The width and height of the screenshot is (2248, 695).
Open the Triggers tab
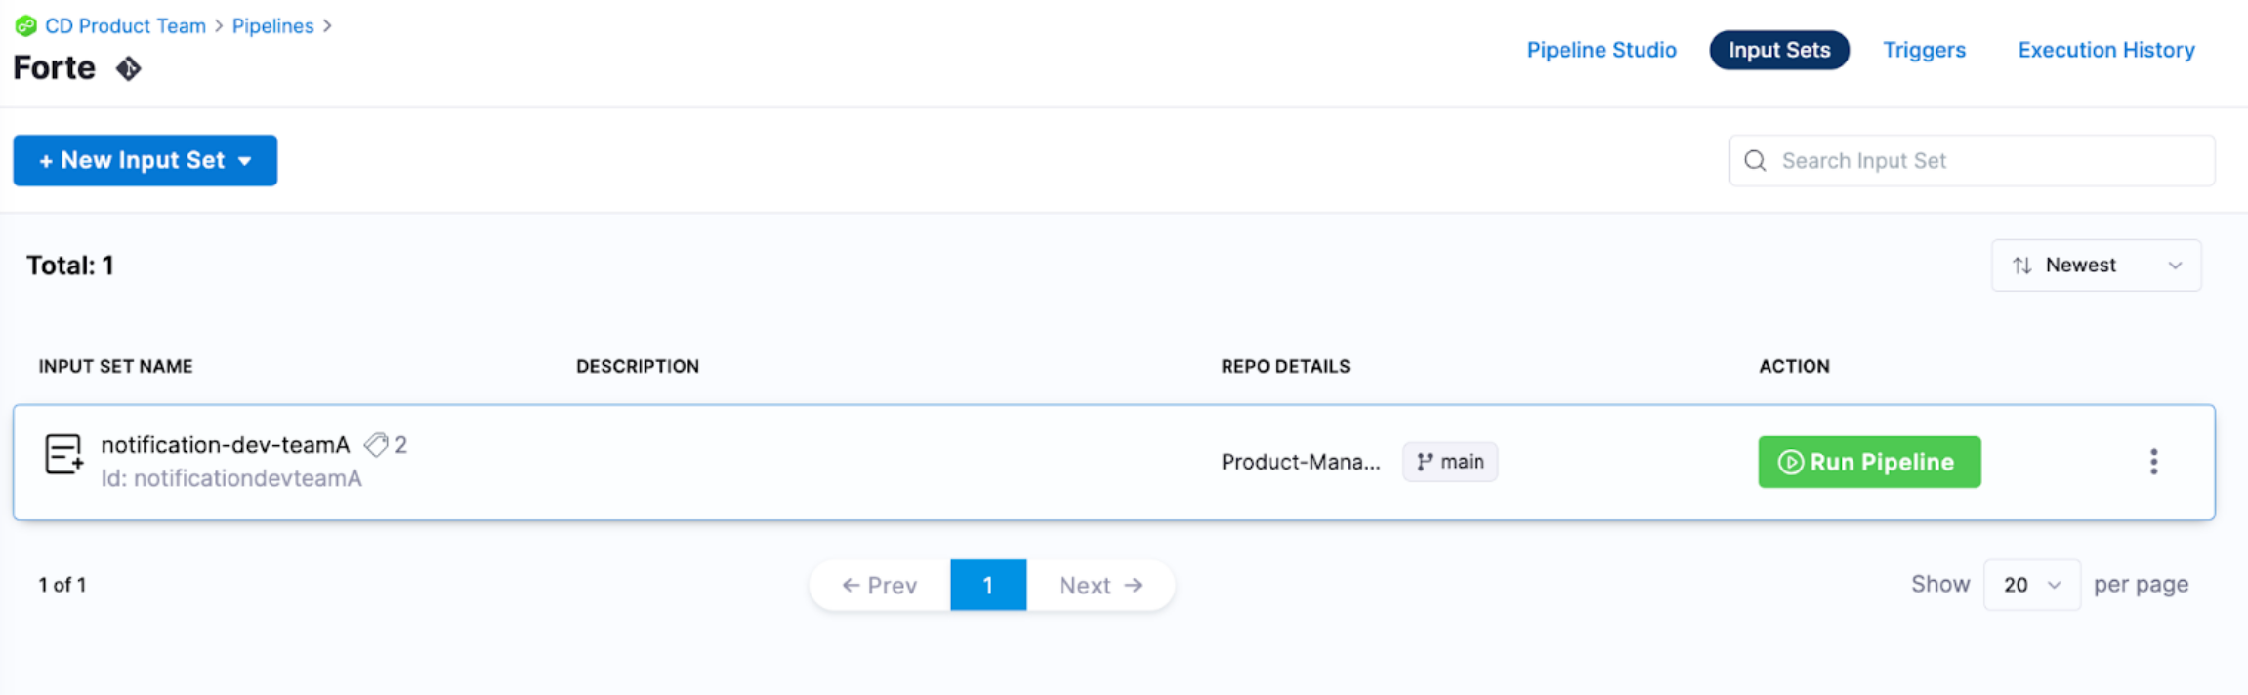click(x=1923, y=50)
